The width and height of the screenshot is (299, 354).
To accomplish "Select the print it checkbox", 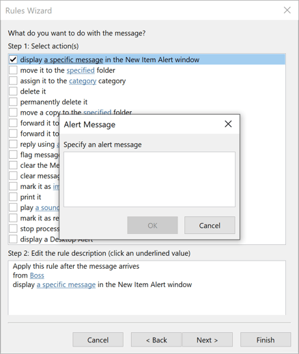I will point(13,197).
